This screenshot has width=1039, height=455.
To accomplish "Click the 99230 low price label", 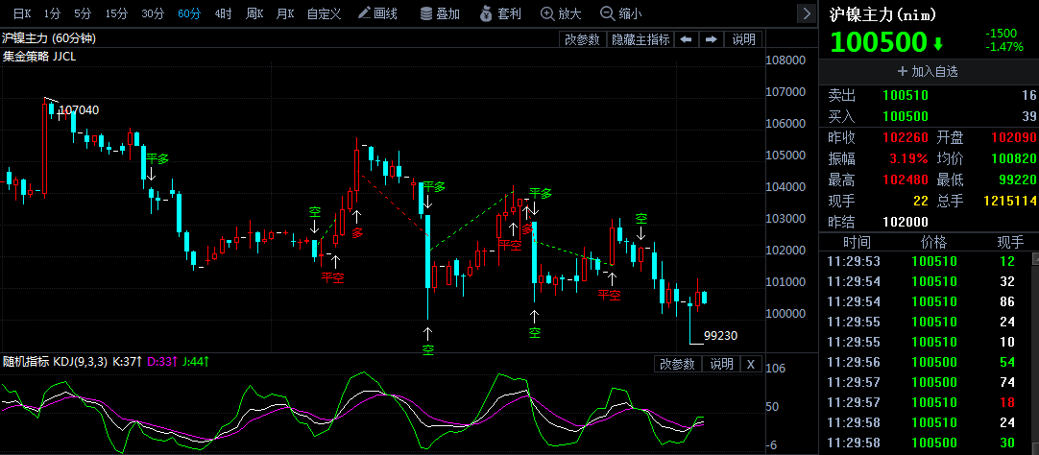I will tap(721, 336).
